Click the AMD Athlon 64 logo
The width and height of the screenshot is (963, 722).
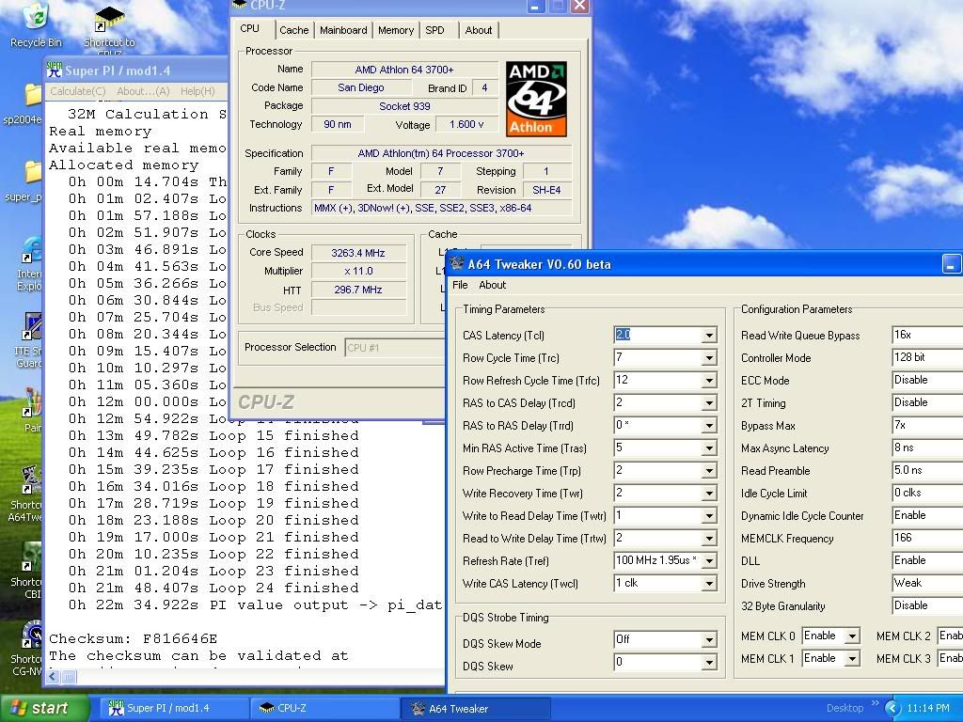(536, 99)
